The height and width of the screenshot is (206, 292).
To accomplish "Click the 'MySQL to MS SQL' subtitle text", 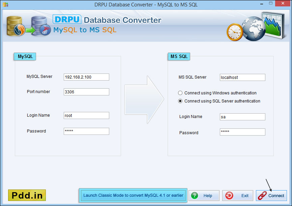I will click(85, 30).
